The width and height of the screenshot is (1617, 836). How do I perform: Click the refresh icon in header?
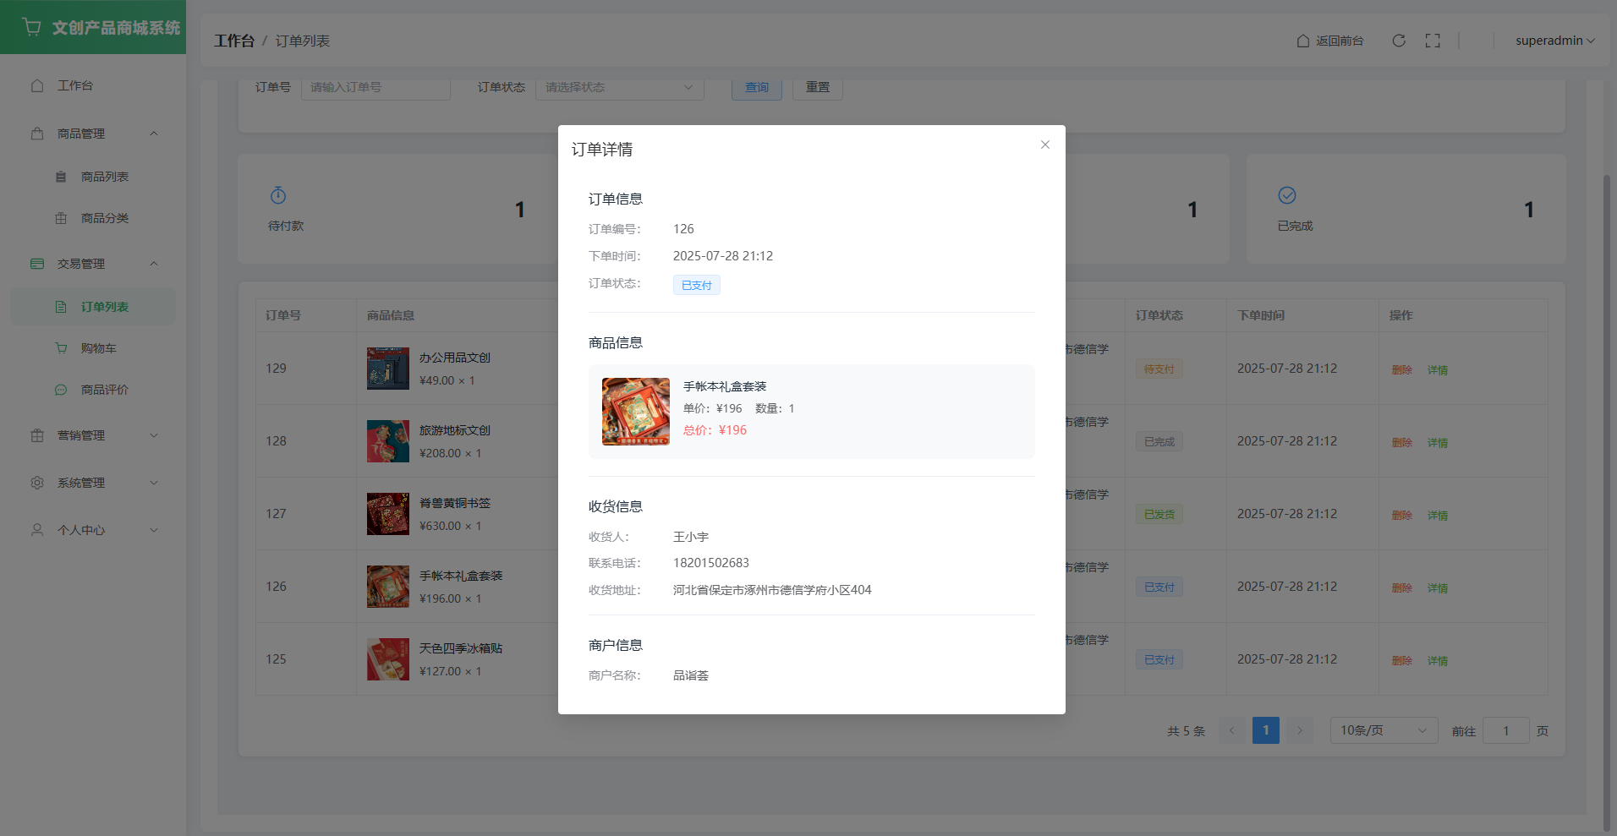click(x=1399, y=41)
